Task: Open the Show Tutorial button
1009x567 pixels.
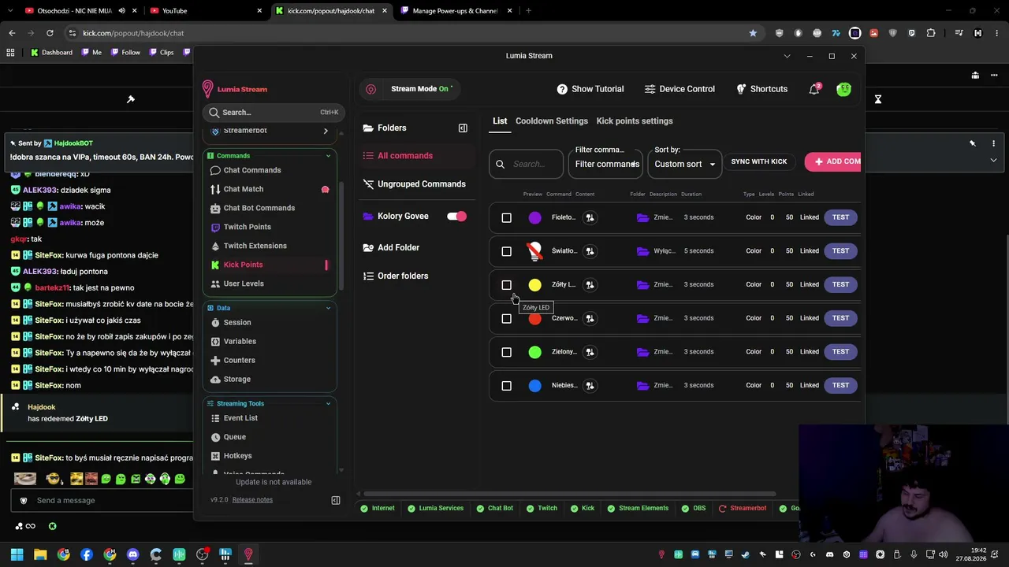Action: [590, 89]
